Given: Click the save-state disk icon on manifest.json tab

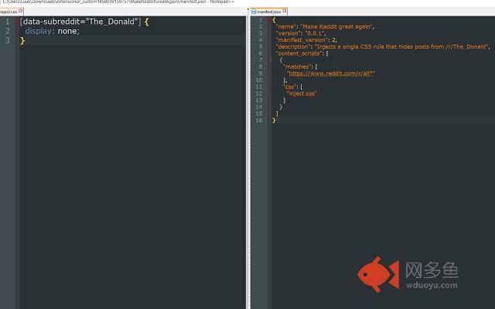Looking at the screenshot, I should pyautogui.click(x=254, y=12).
